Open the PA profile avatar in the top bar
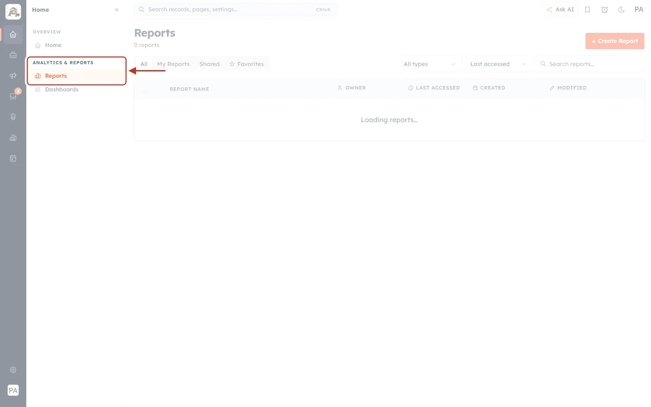651x407 pixels. [x=639, y=9]
